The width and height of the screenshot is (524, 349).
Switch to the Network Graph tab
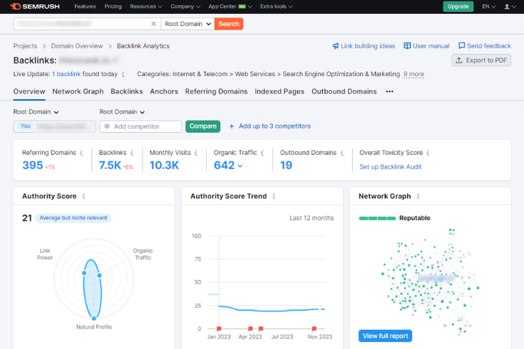78,91
